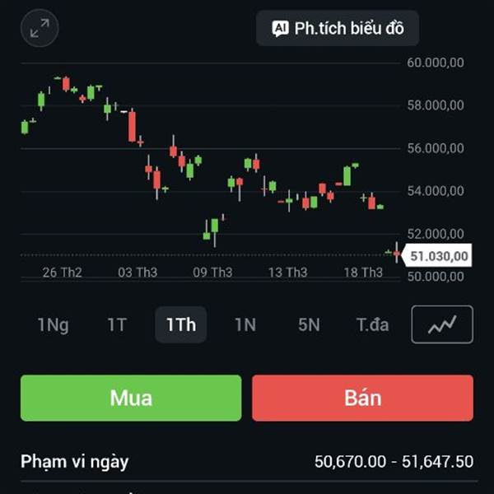Switch to the 1N time range
The height and width of the screenshot is (494, 494).
coord(245,324)
